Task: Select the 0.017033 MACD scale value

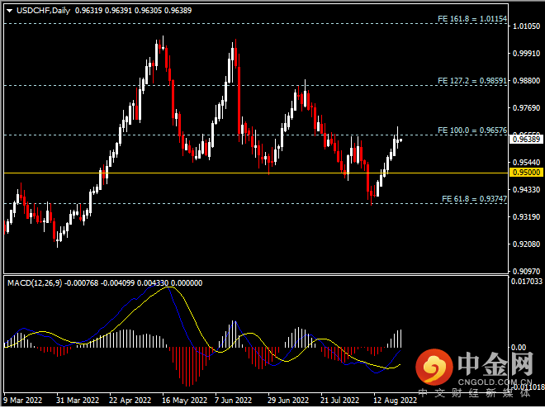Action: click(527, 281)
